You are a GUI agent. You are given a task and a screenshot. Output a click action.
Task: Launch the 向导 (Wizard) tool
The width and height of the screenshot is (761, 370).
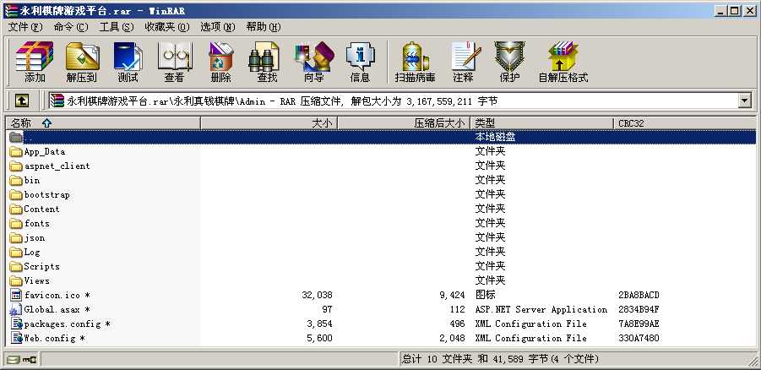click(313, 62)
